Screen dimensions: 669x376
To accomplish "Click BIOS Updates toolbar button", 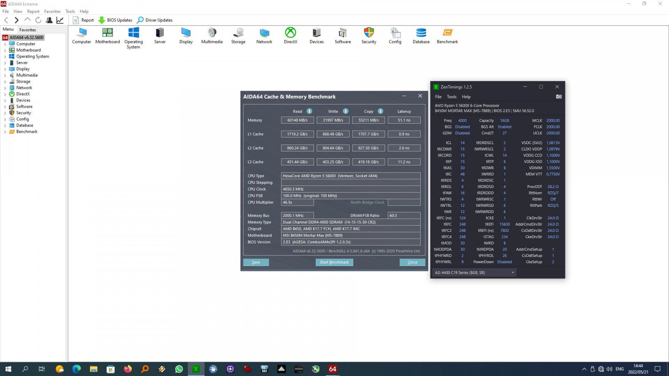I will [115, 20].
